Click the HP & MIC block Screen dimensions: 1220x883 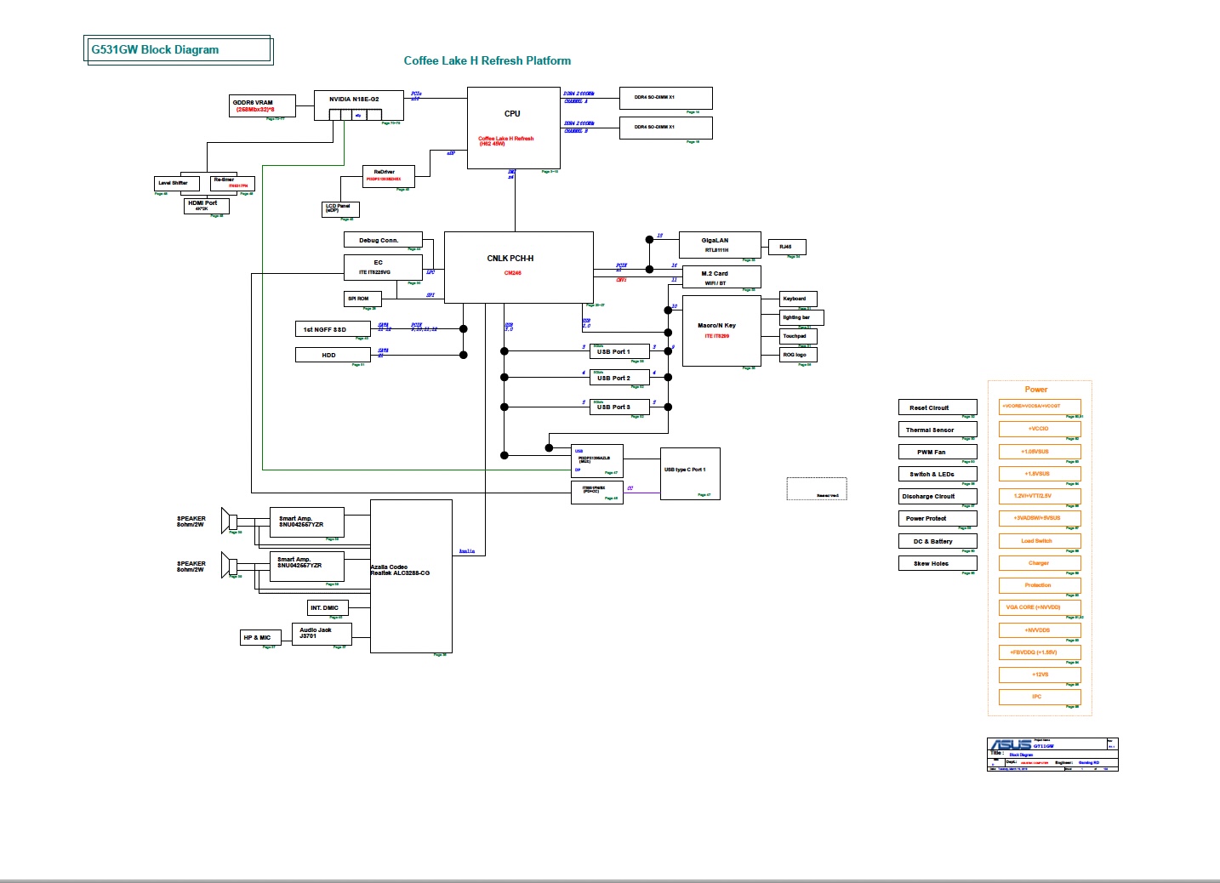pos(260,637)
